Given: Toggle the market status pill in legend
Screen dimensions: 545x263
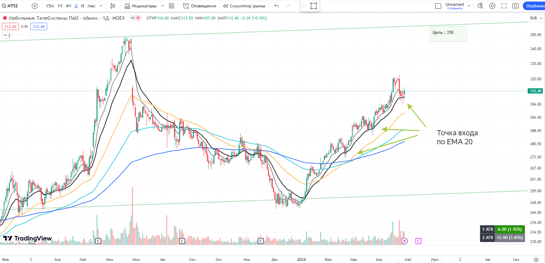Looking at the screenshot, I should tap(135, 18).
